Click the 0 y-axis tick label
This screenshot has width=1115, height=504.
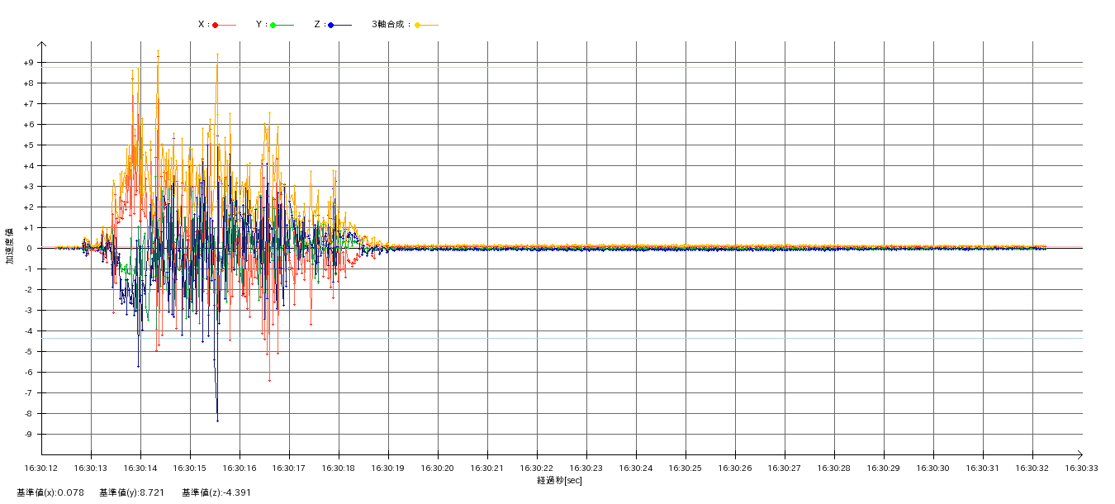point(30,249)
